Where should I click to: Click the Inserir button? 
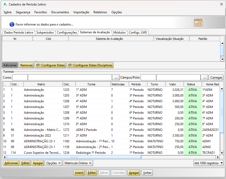click(79, 173)
